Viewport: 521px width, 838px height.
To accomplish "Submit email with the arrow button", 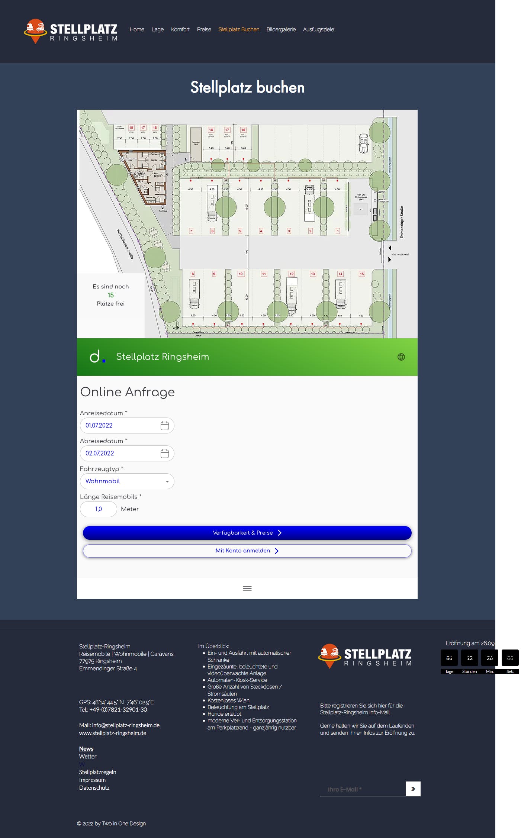I will coord(413,789).
